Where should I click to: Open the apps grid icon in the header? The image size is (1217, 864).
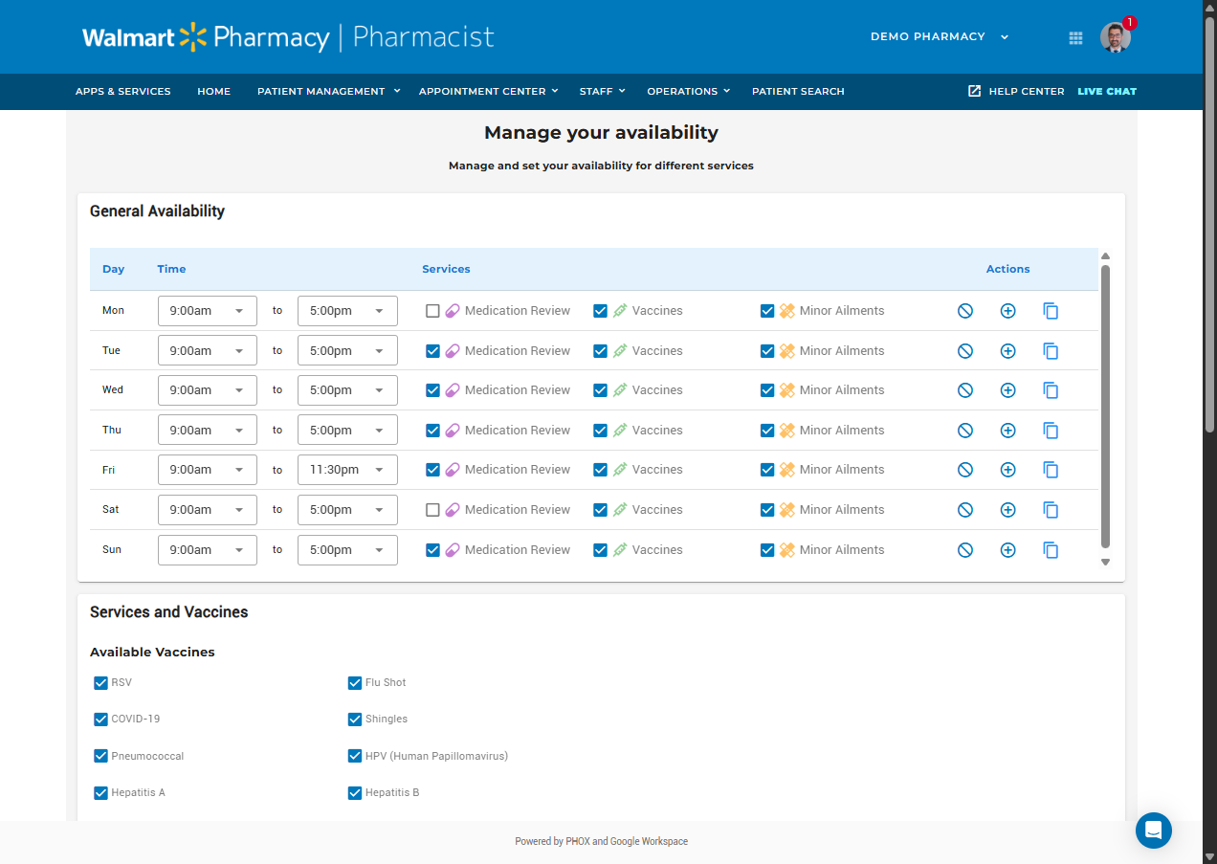1075,37
